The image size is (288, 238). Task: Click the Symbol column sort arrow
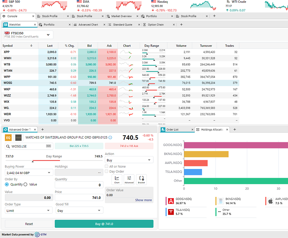[x=31, y=45]
